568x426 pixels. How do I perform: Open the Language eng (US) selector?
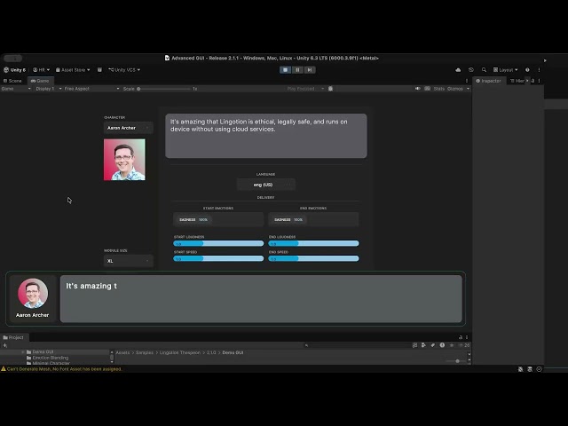tap(266, 185)
